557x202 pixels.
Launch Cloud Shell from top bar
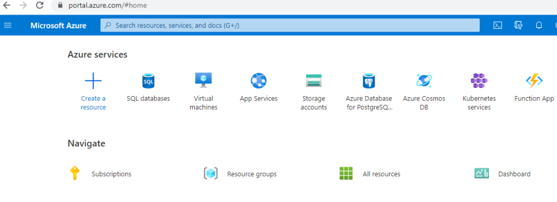[x=498, y=25]
